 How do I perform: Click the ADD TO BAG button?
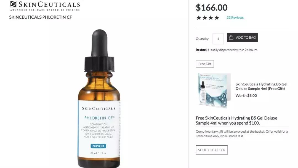click(x=242, y=38)
